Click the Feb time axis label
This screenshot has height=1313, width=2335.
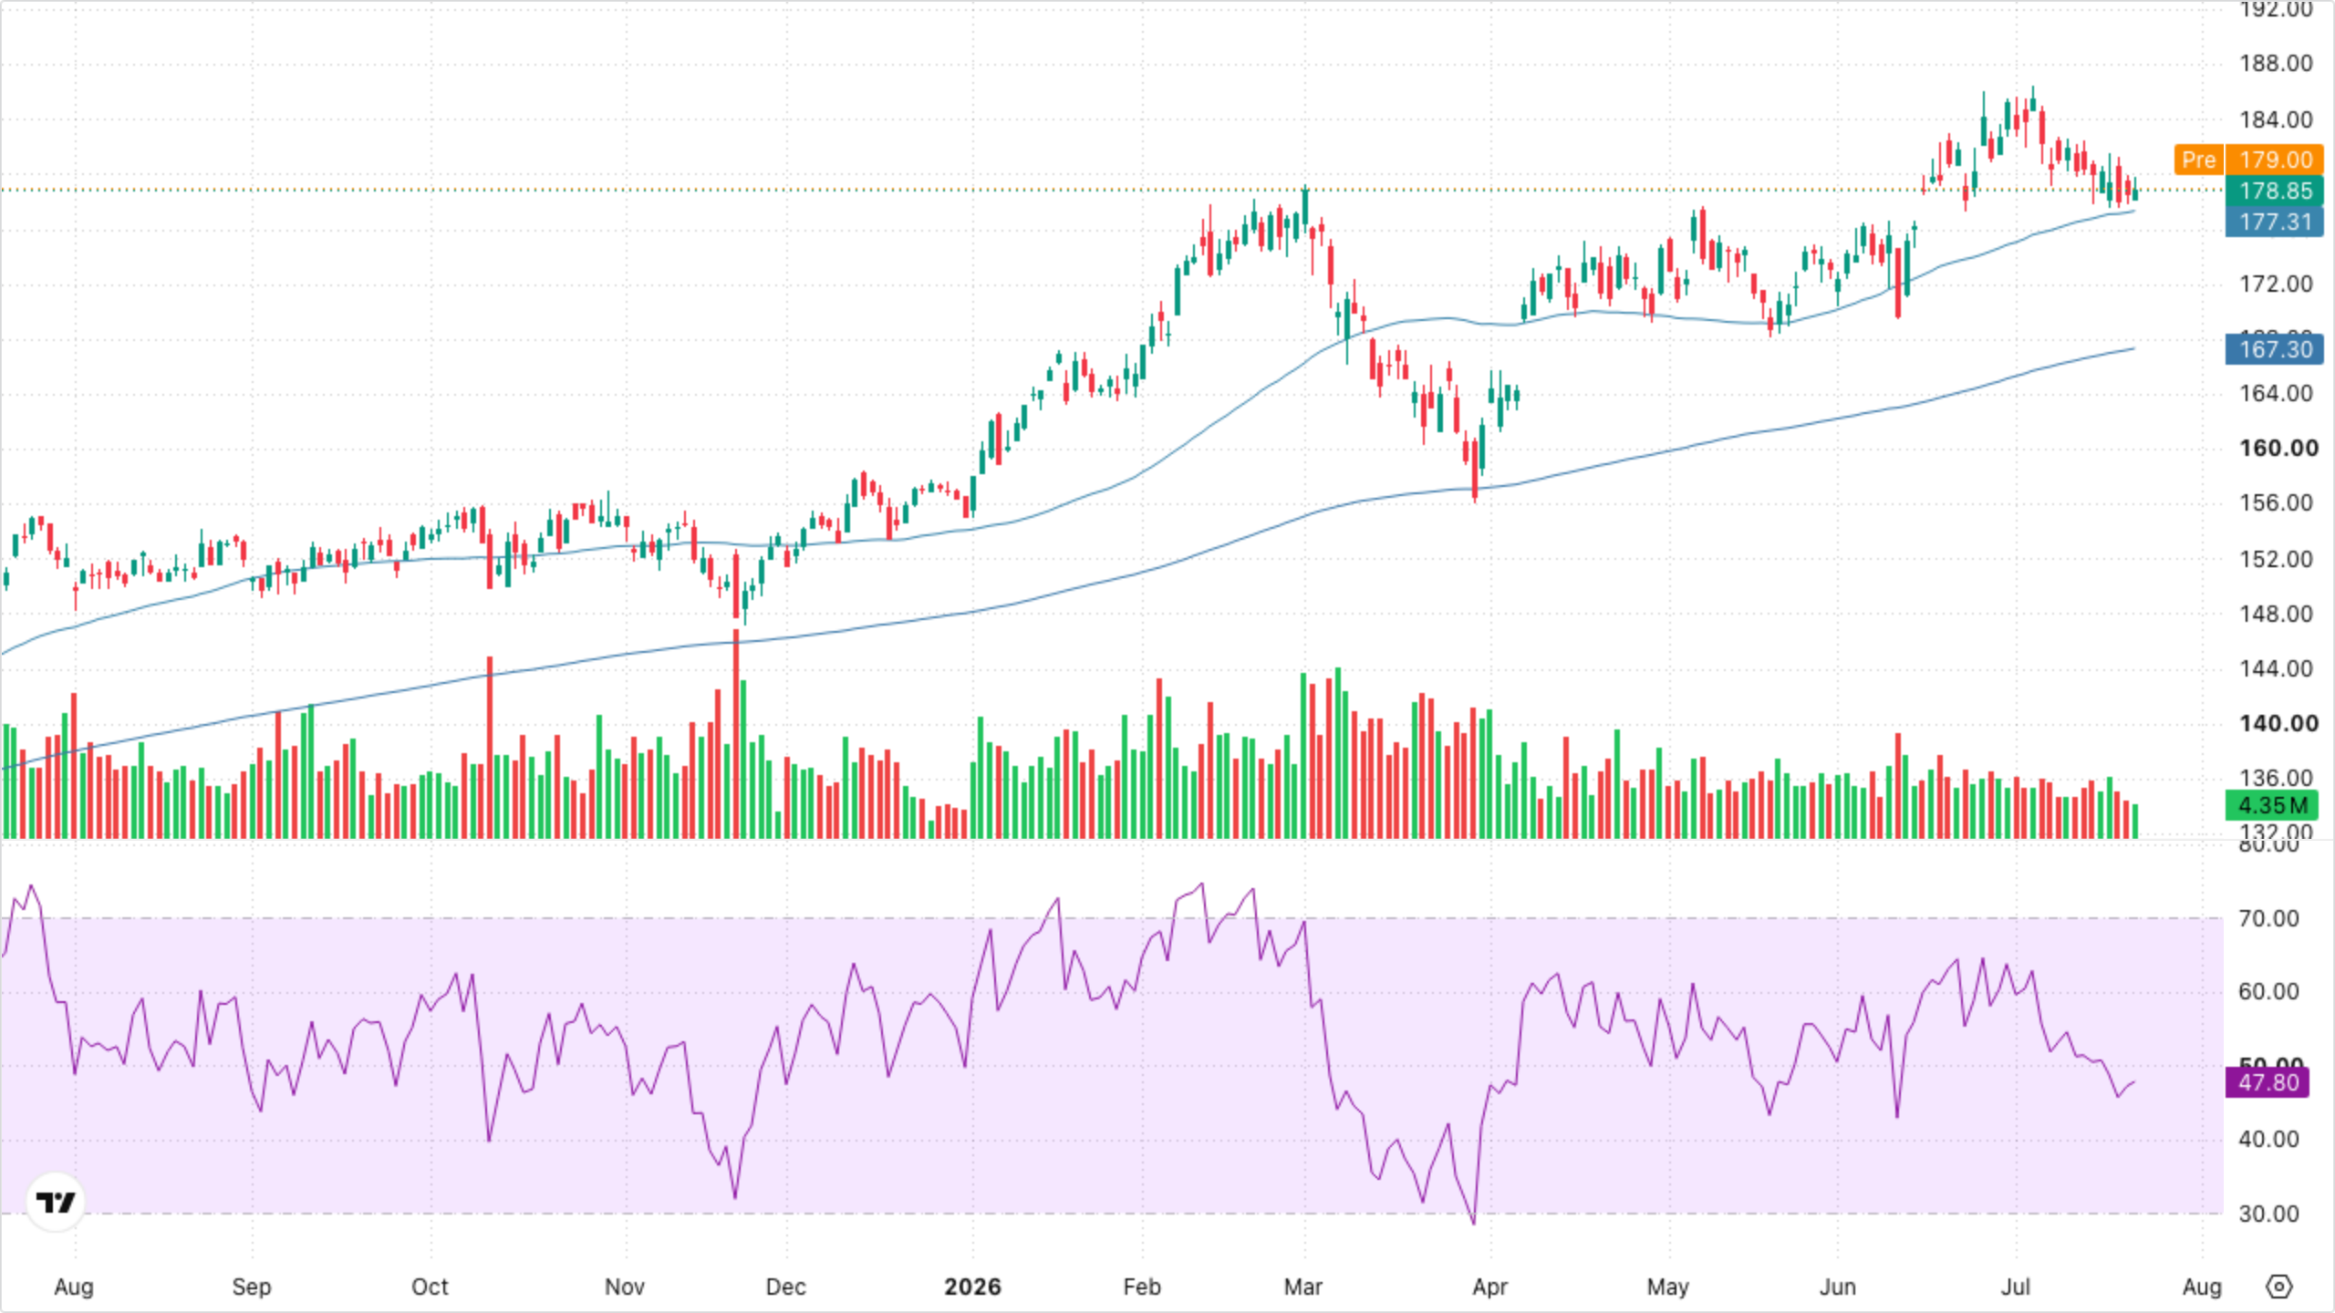click(1142, 1287)
